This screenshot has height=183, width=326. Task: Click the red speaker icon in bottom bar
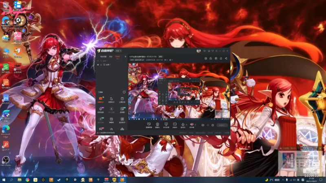click(192, 125)
